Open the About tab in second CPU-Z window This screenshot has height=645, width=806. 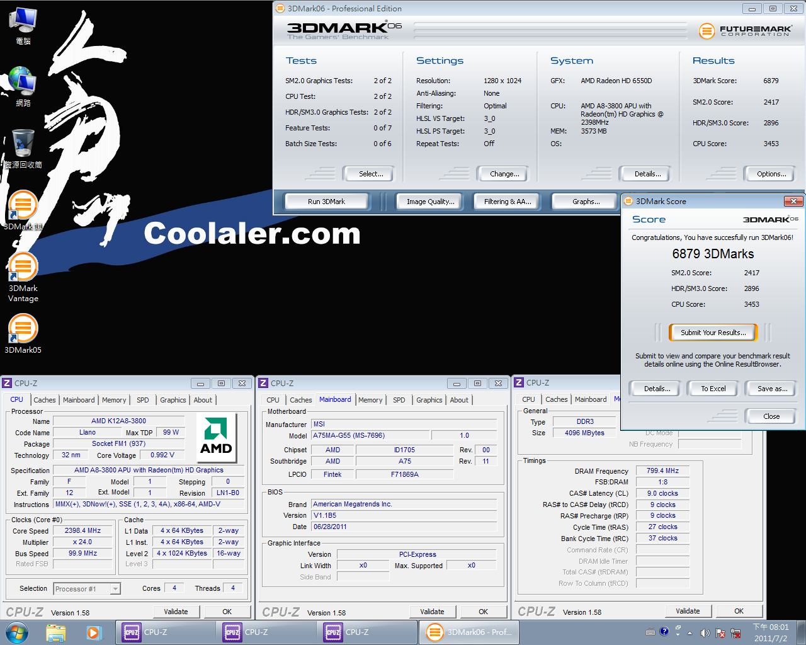click(459, 400)
